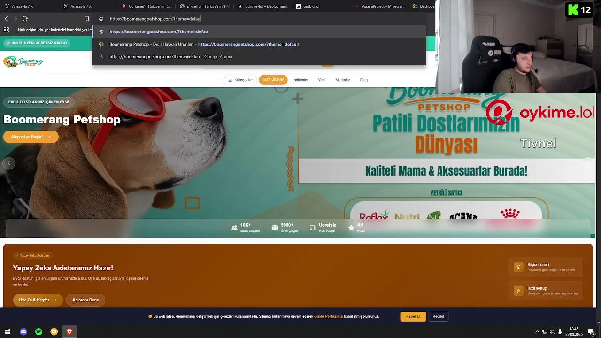Screen dimensions: 601x338
Task: Click the bookmark icon beside the address bar
Action: pyautogui.click(x=86, y=19)
